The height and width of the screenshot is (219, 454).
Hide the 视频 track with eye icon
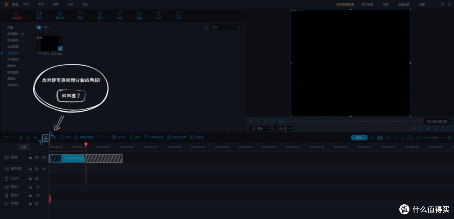click(37, 157)
